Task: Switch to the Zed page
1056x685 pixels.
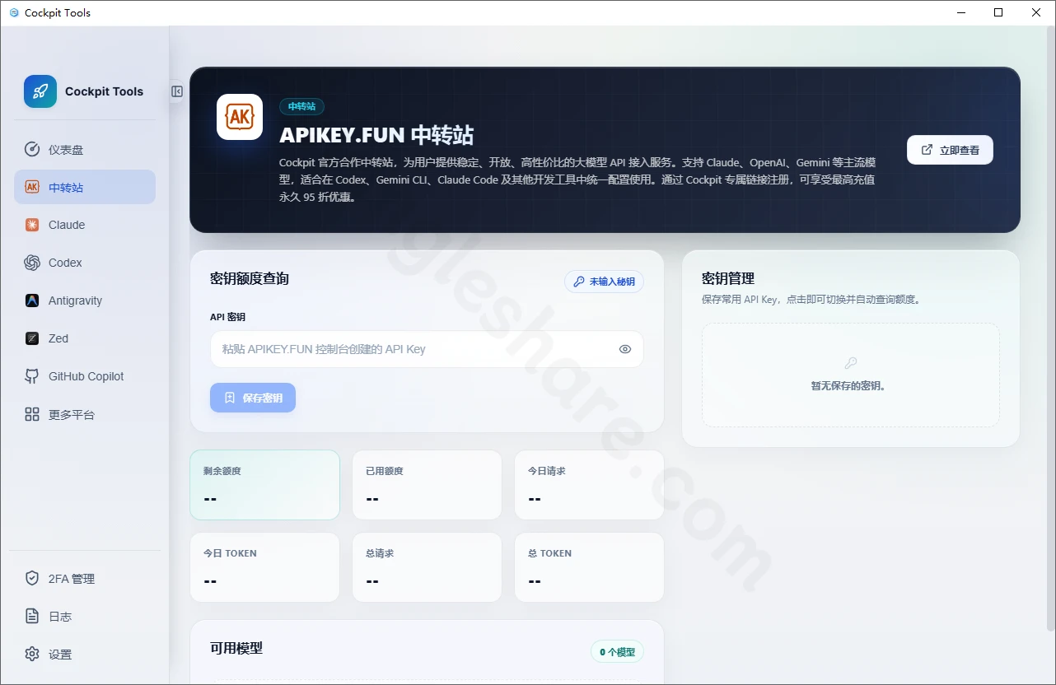Action: coord(85,338)
